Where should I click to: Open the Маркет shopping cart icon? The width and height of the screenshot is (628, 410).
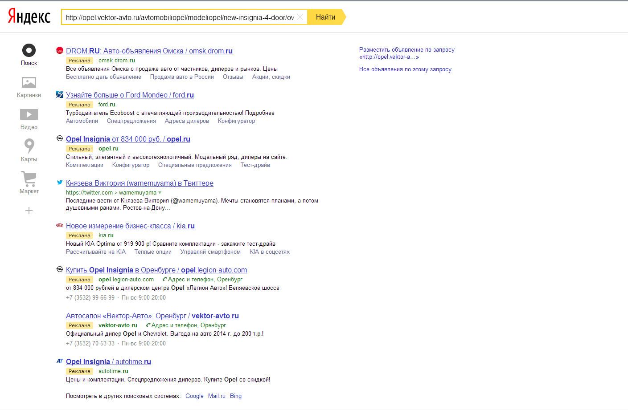(29, 179)
